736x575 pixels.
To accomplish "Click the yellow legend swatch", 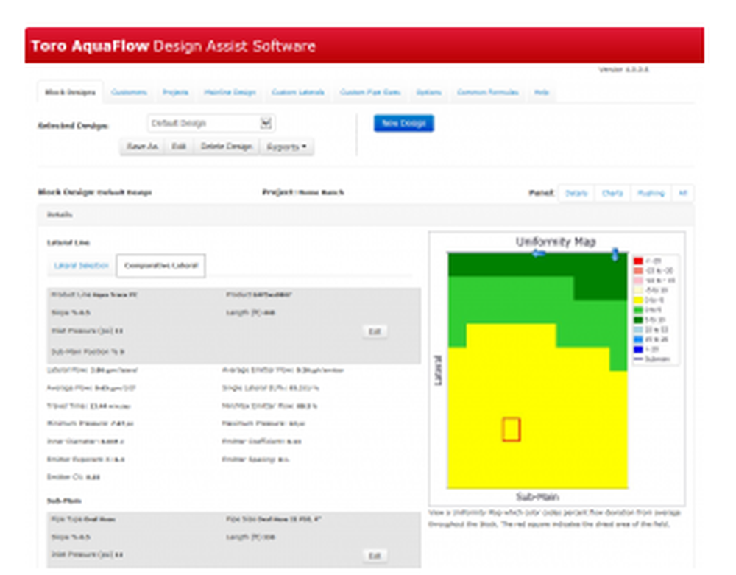I will [638, 300].
